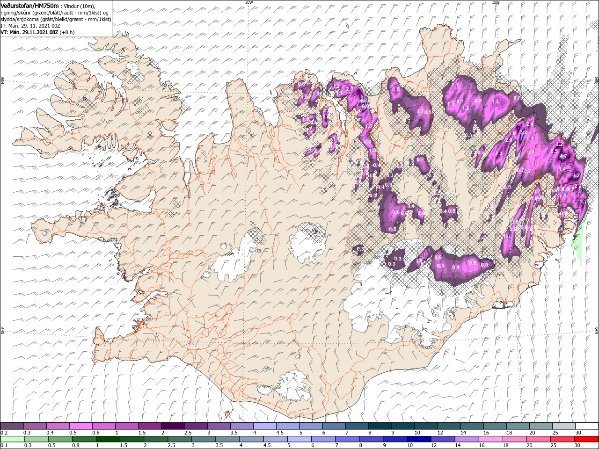Click the 16 label under the snow scale
This screenshot has height=449, width=599.
486,433
